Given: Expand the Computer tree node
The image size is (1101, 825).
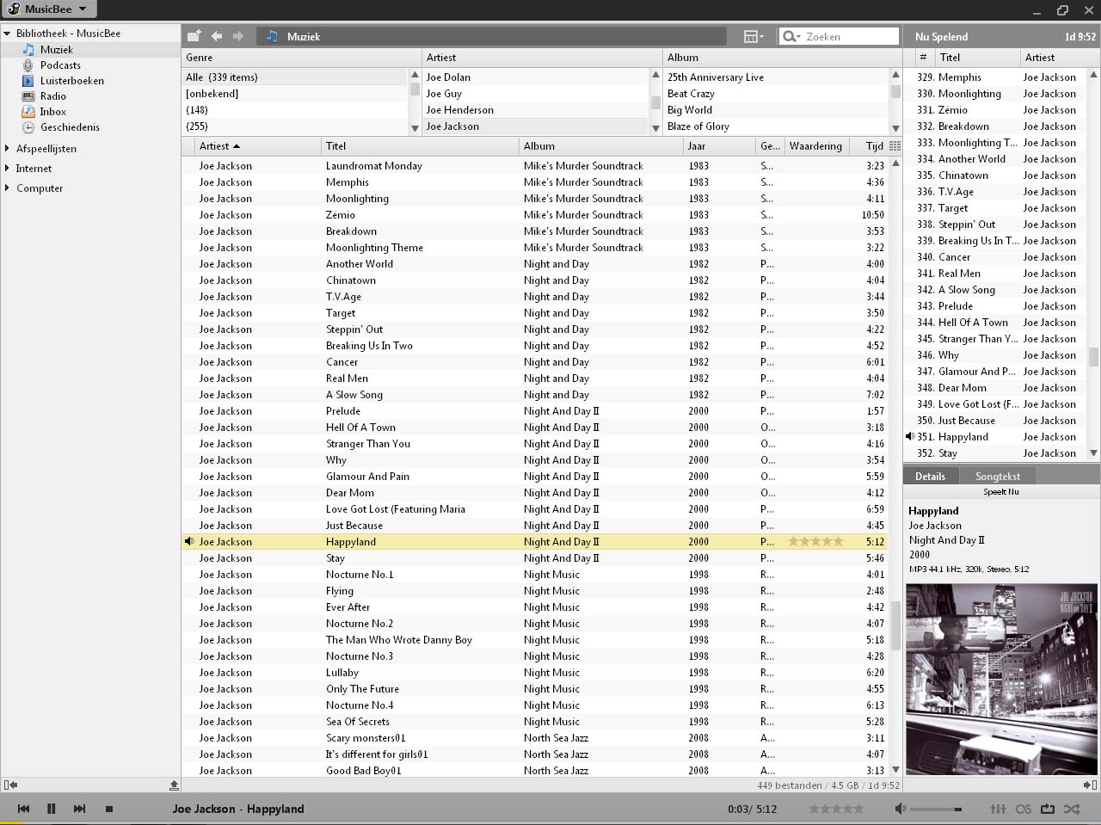Looking at the screenshot, I should click(7, 188).
